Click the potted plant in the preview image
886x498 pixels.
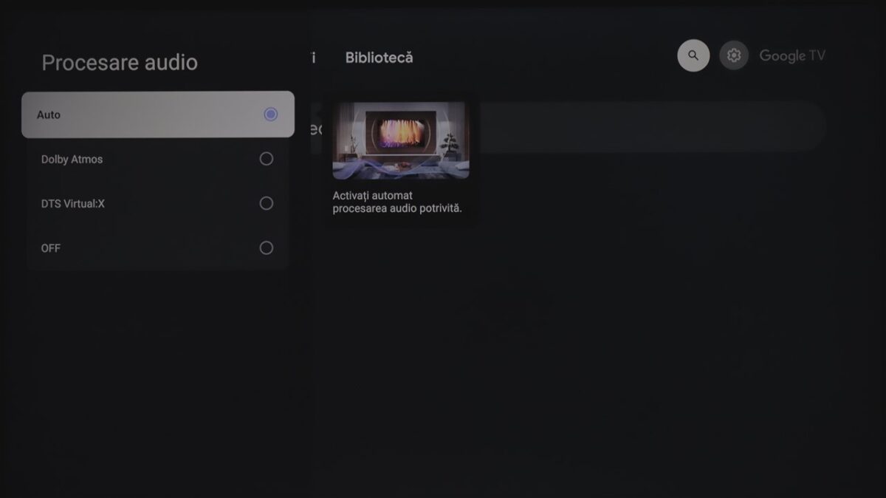[x=450, y=145]
